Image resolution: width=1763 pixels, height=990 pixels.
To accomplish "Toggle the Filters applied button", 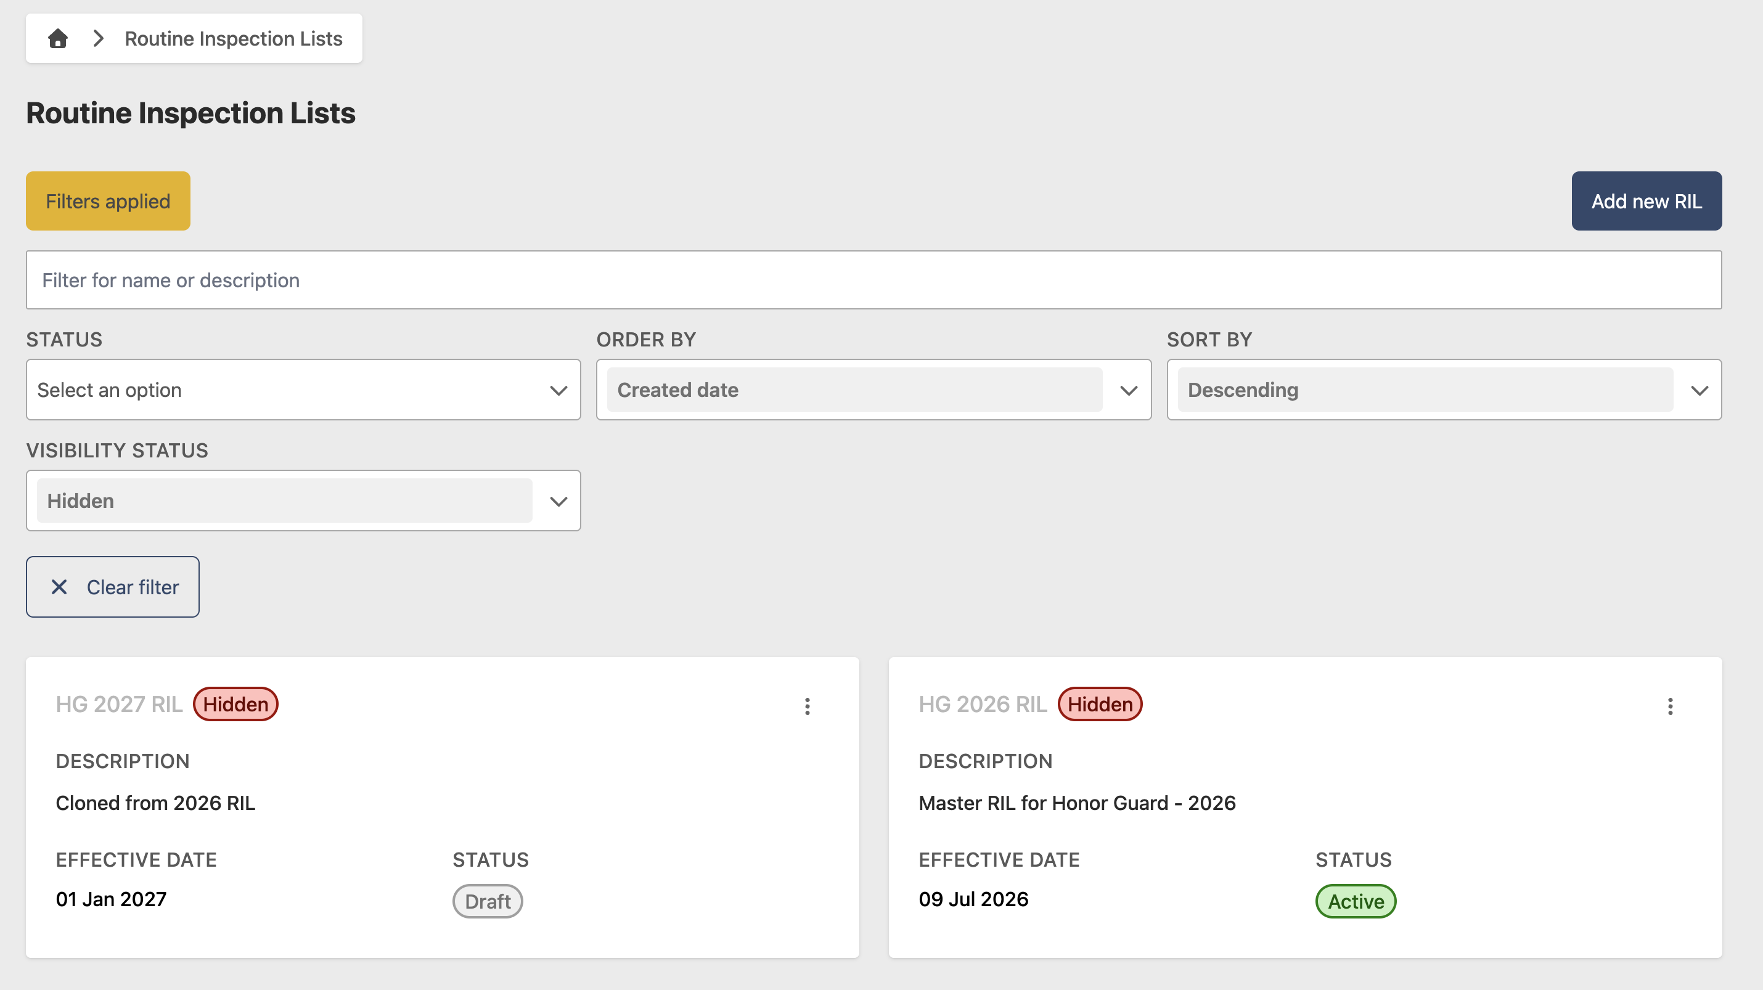I will 108,201.
